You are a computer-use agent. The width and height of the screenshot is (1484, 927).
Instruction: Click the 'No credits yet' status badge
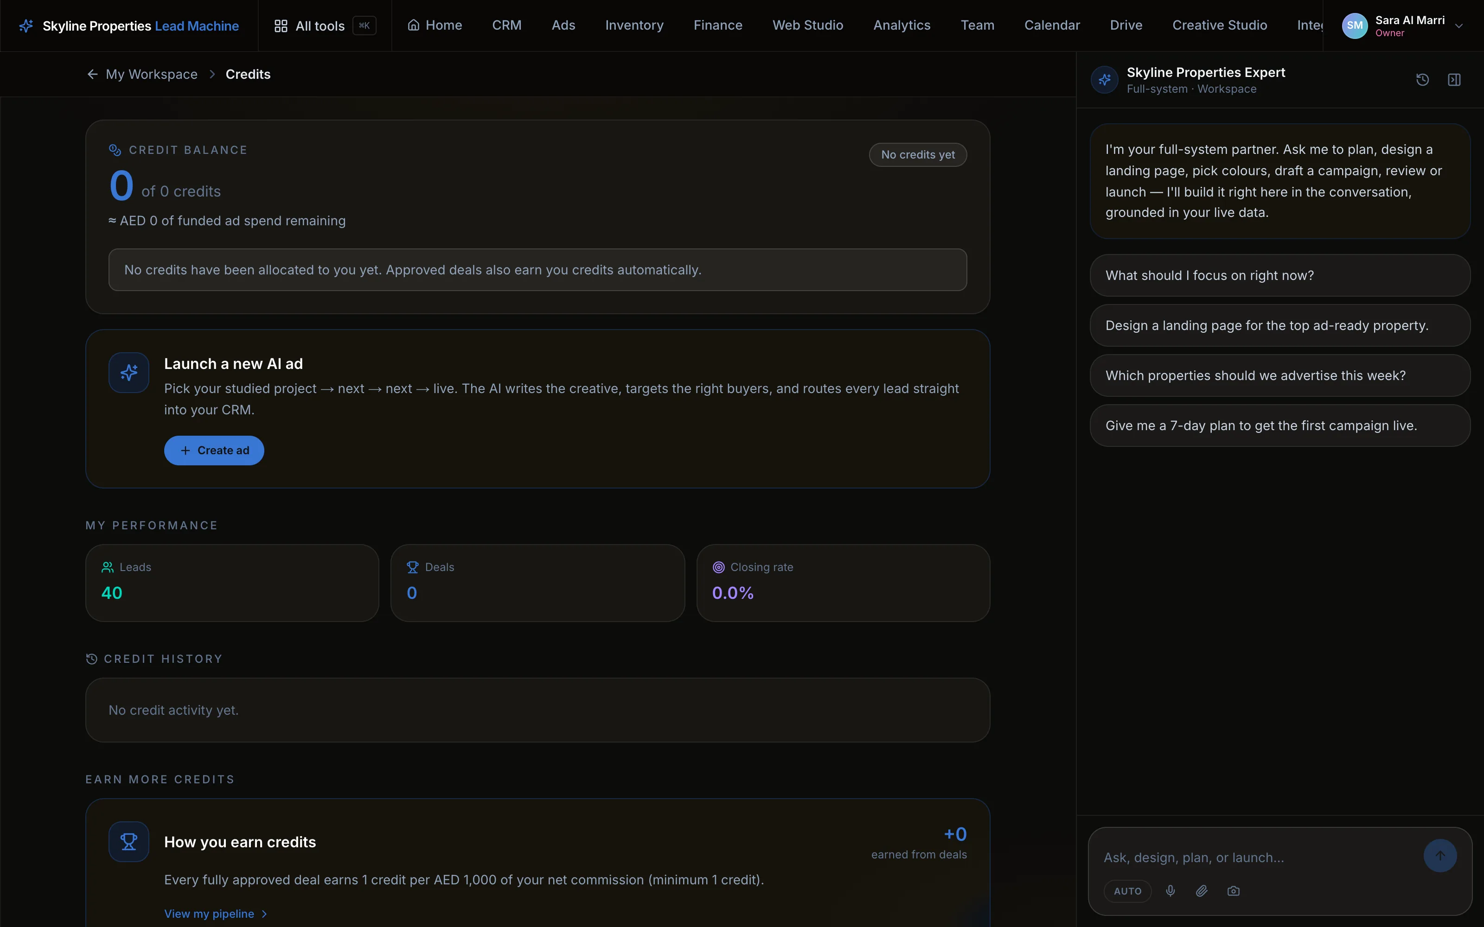point(918,154)
